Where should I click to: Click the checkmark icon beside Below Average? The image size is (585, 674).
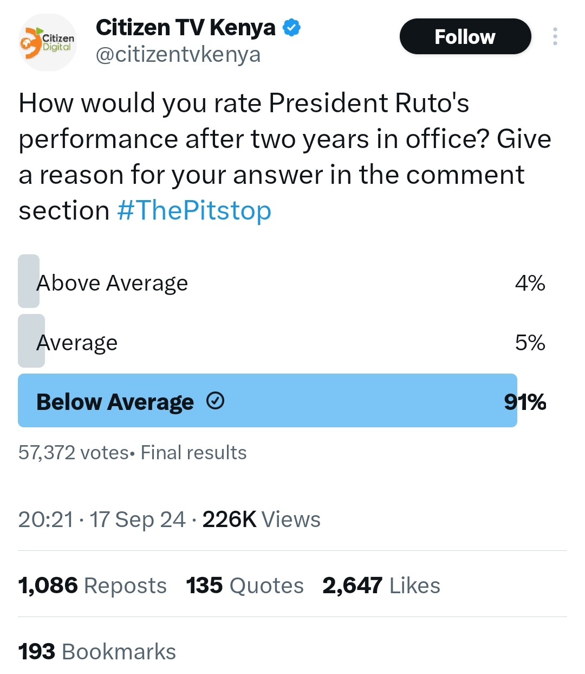pyautogui.click(x=216, y=401)
